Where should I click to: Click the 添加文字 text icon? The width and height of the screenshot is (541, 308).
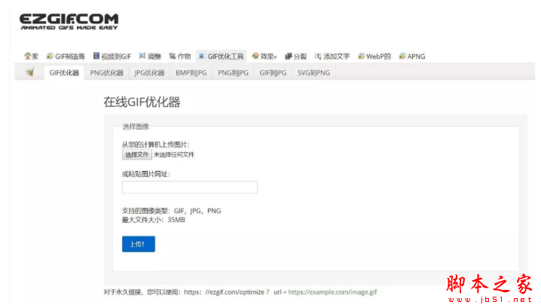[x=318, y=56]
